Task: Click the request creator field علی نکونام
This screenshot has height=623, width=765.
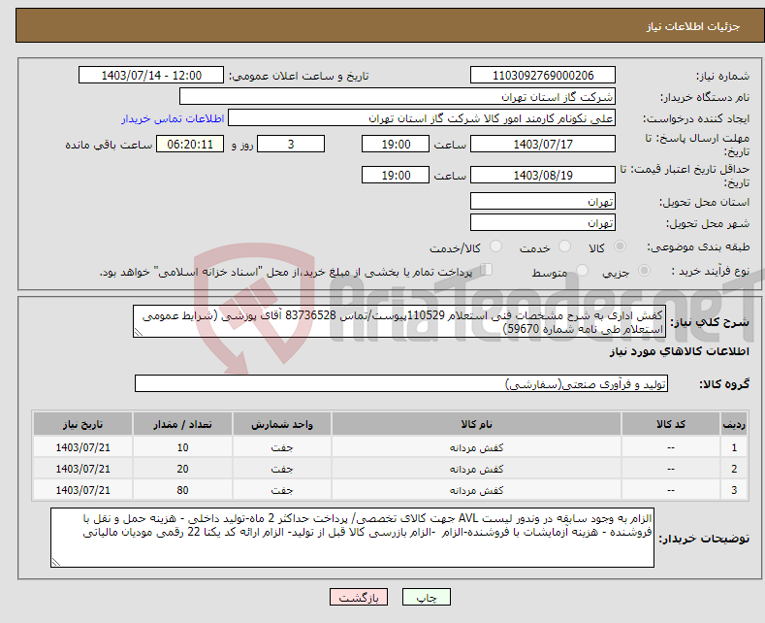Action: point(422,118)
